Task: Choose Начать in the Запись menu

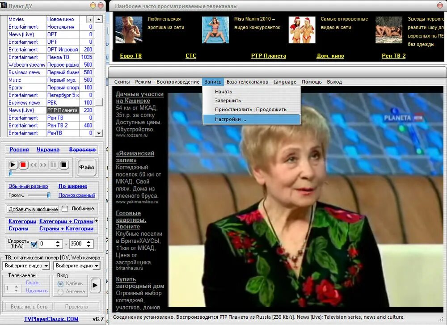Action: (x=251, y=92)
